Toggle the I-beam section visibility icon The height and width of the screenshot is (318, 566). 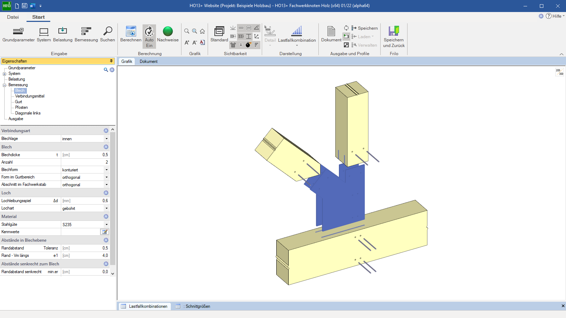pos(249,36)
